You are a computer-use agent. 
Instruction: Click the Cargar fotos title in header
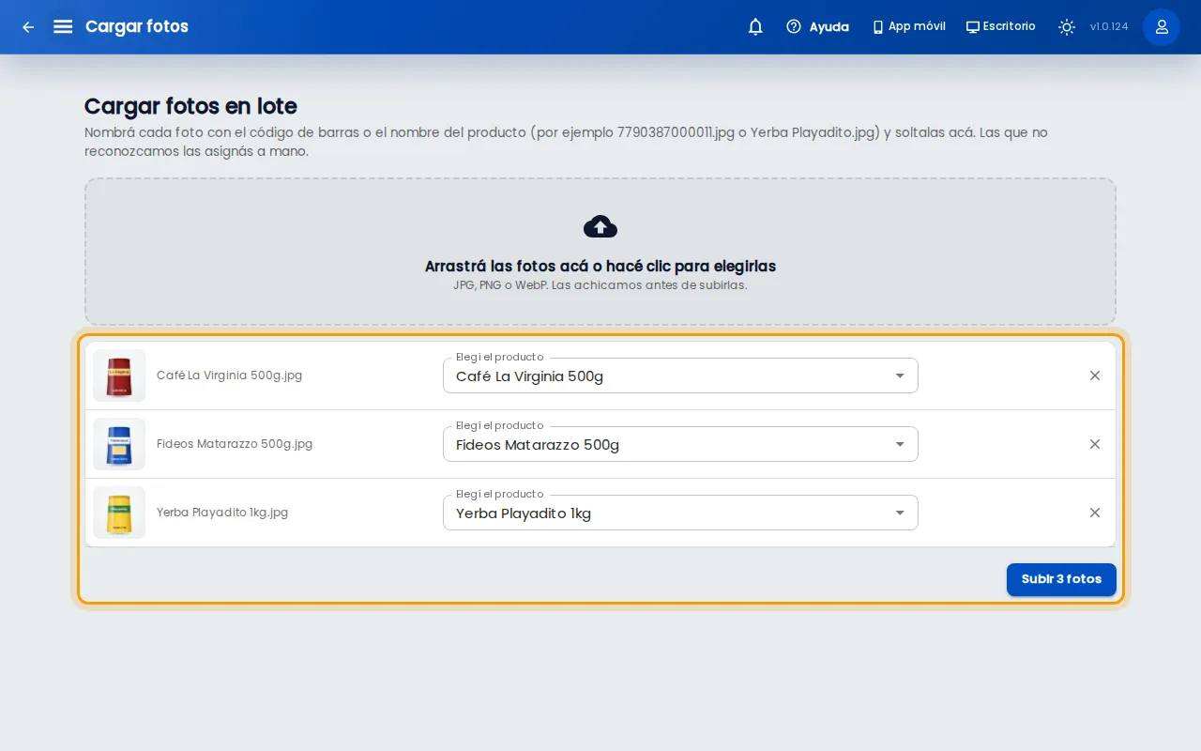[137, 26]
